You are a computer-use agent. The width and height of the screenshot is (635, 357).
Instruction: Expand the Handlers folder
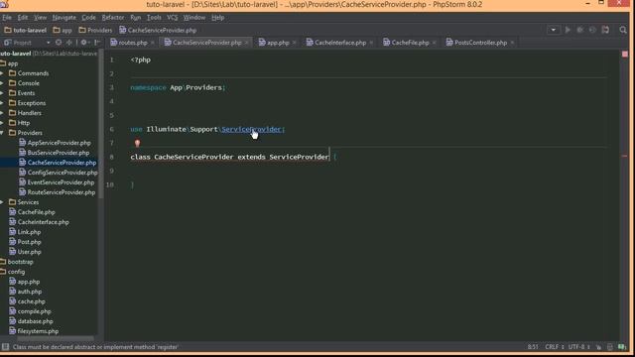2,113
